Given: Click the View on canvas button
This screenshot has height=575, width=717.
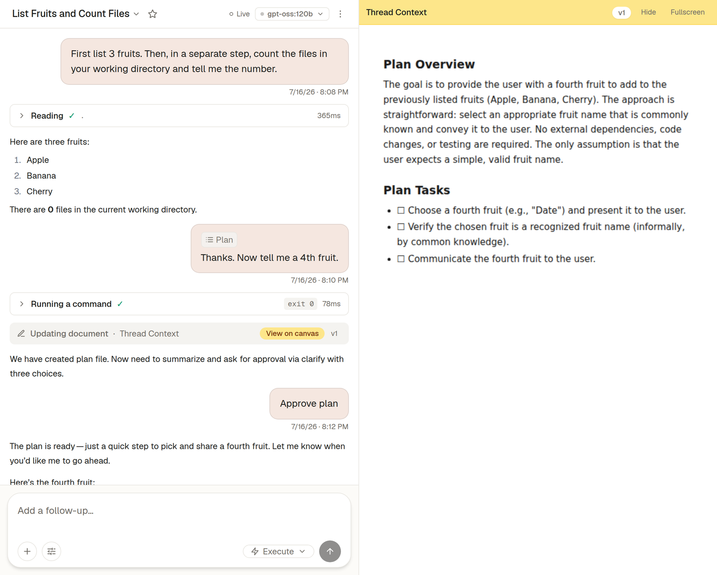Looking at the screenshot, I should point(292,334).
